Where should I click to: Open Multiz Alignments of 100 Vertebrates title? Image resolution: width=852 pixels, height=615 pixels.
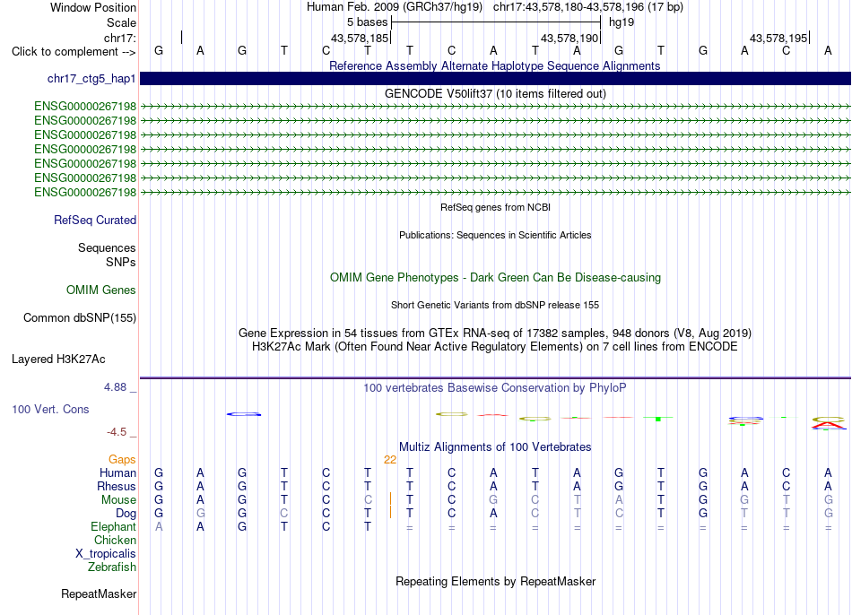click(x=495, y=446)
